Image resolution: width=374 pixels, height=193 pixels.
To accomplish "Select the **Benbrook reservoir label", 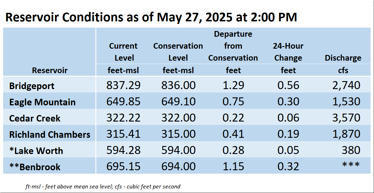I will pyautogui.click(x=34, y=167).
